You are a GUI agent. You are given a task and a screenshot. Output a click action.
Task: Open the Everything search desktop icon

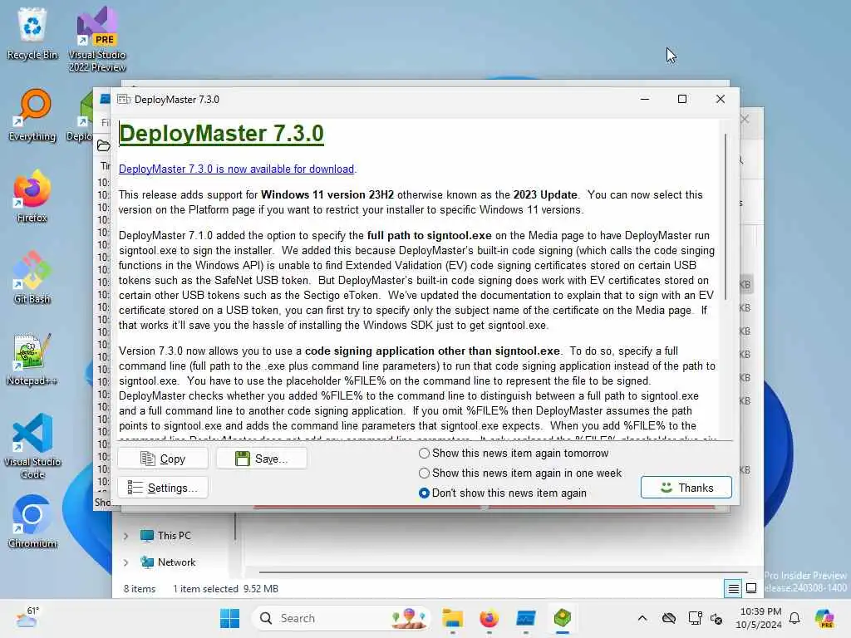(32, 115)
